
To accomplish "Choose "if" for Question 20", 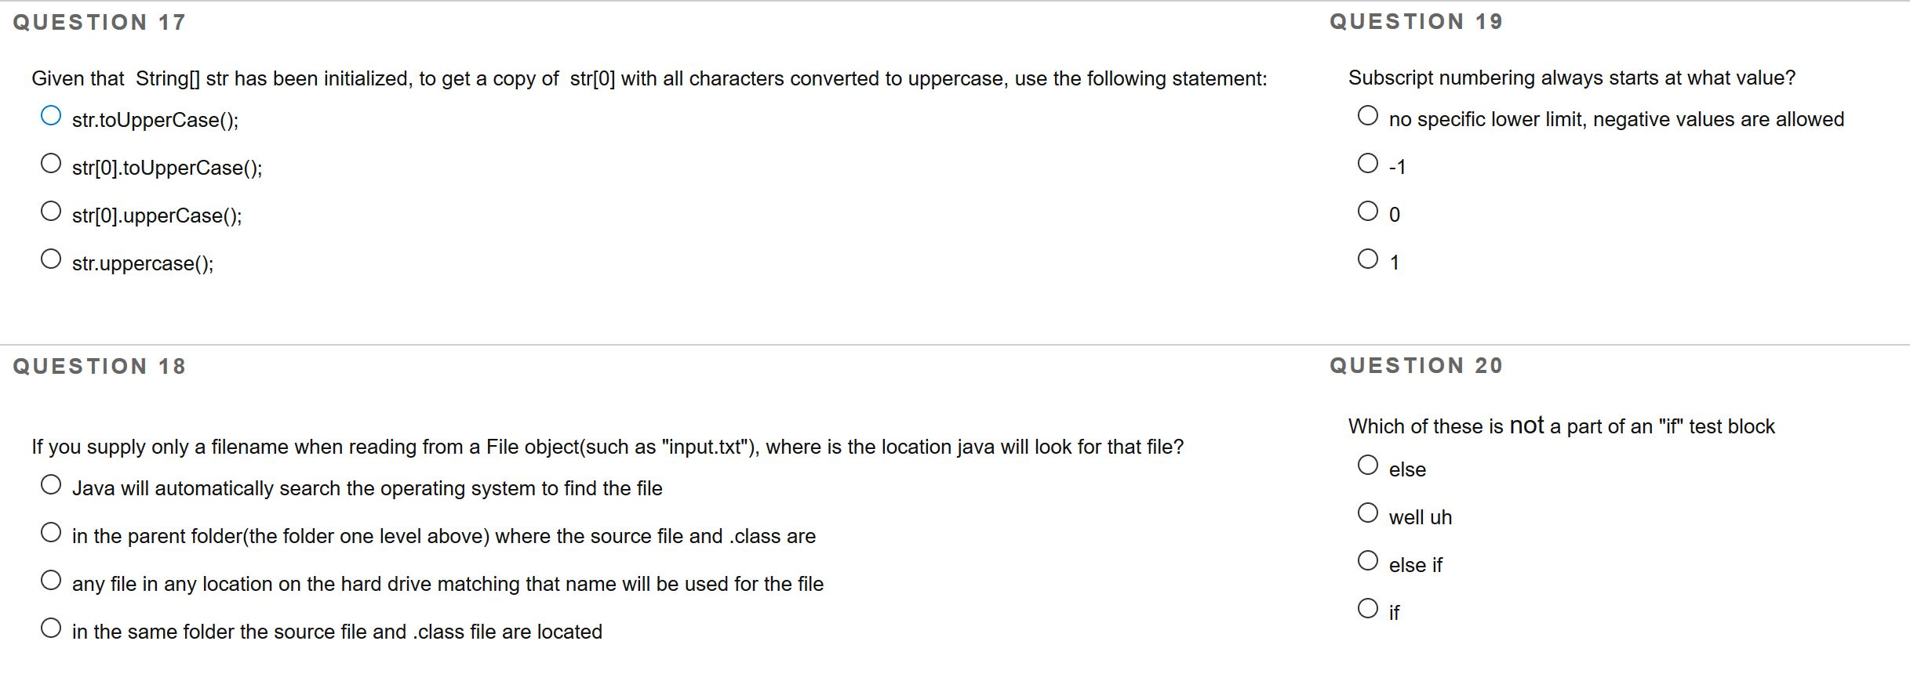I will pos(1370,607).
